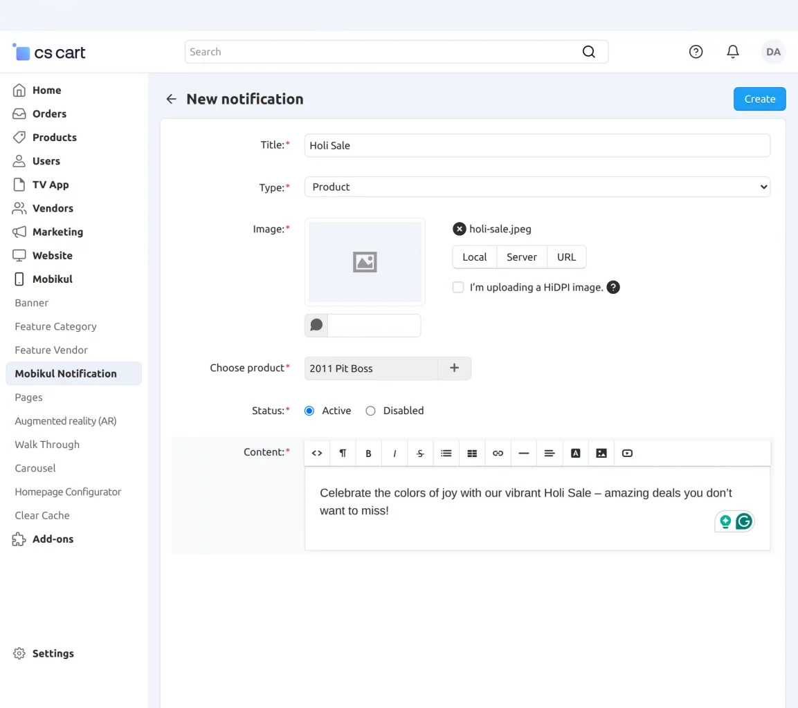Apply italic formatting in the content toolbar
The image size is (798, 708).
pyautogui.click(x=394, y=453)
